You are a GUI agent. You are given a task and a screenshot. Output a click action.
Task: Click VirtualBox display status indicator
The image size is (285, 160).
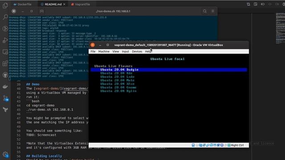coord(215,145)
